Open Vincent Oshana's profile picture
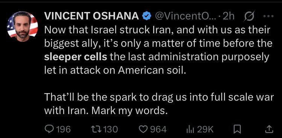This screenshot has height=138, width=282. coord(22,27)
